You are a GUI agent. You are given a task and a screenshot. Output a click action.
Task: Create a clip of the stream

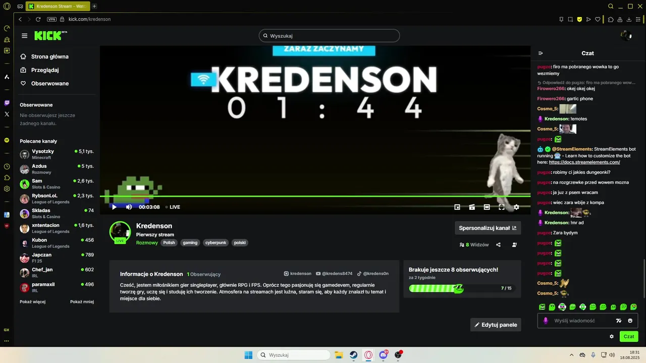pyautogui.click(x=472, y=207)
